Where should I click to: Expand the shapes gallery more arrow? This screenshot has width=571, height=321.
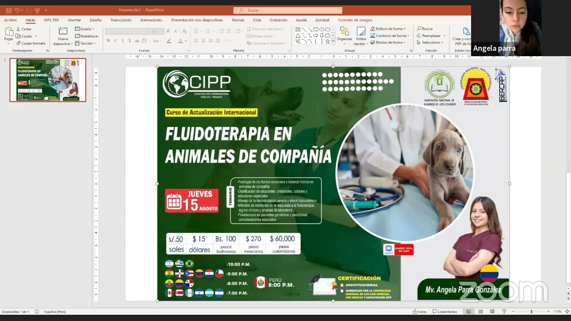(x=333, y=42)
